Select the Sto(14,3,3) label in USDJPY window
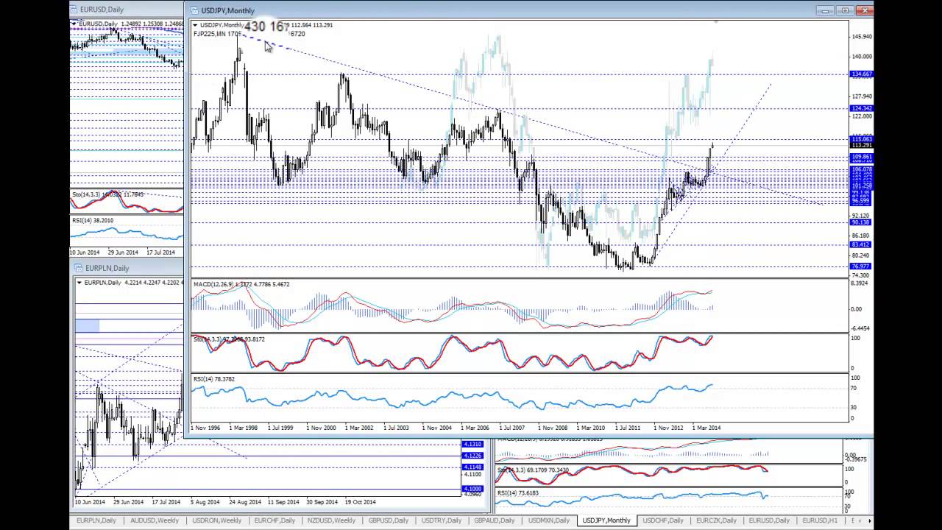The image size is (942, 530). 229,339
